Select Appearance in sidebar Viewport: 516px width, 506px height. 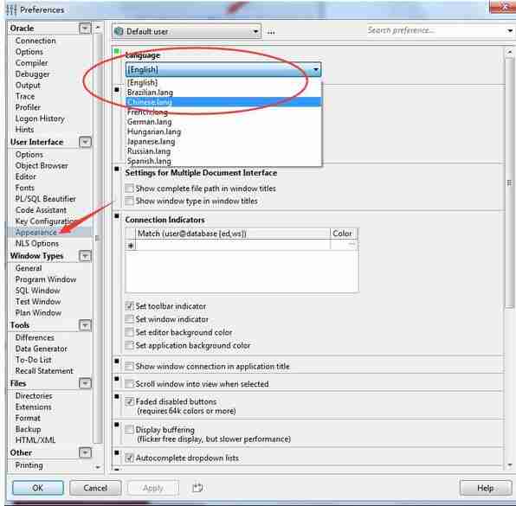[36, 232]
